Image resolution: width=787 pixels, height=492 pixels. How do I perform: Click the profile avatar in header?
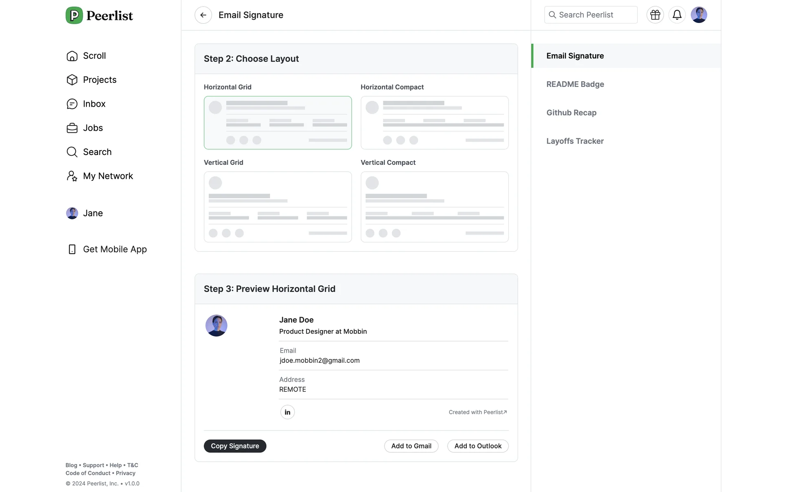[698, 15]
